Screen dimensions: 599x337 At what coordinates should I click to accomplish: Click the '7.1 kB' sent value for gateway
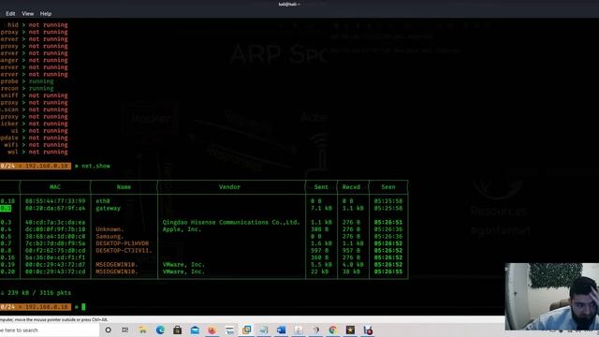pyautogui.click(x=321, y=208)
